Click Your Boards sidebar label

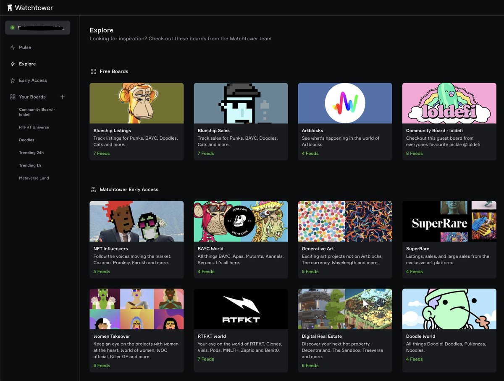pos(32,97)
